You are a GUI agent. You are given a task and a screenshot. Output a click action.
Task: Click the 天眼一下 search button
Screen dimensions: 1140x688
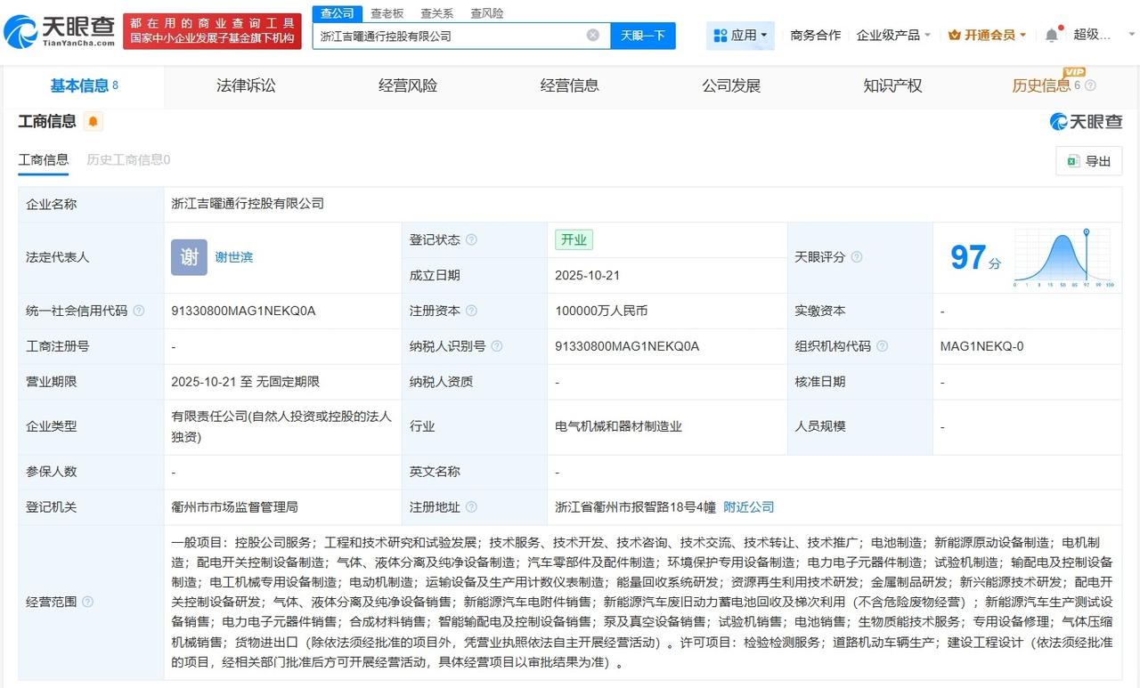643,36
